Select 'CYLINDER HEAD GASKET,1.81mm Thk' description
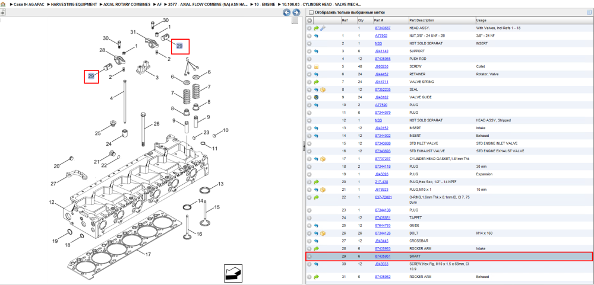 point(439,159)
